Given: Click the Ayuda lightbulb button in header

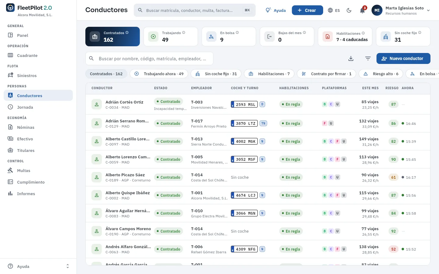Looking at the screenshot, I should (276, 10).
